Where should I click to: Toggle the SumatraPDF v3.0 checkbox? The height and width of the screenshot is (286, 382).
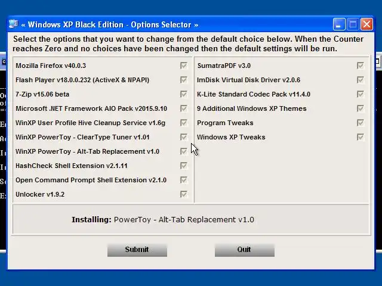361,66
